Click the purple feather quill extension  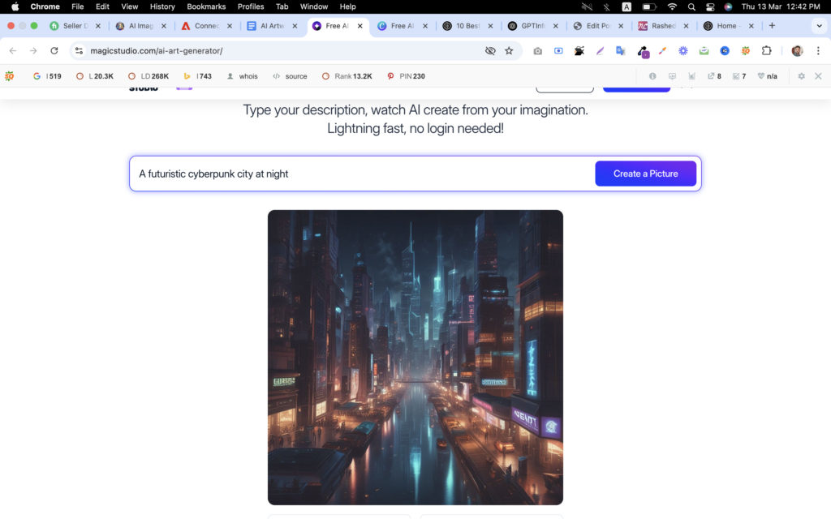point(600,51)
